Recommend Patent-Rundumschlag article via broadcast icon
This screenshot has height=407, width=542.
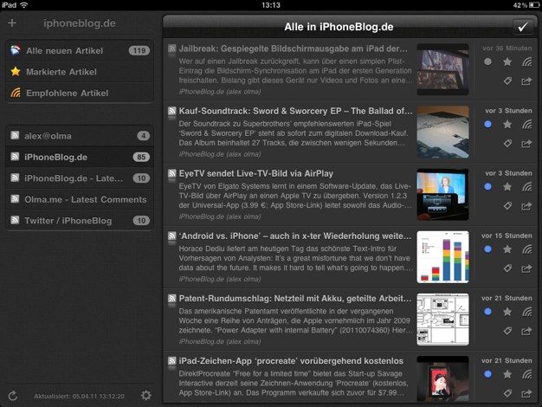(527, 312)
